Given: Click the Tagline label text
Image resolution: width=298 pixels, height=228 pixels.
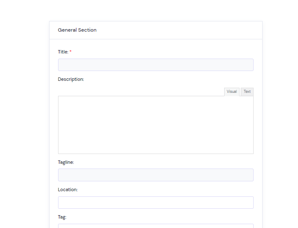Looking at the screenshot, I should point(66,162).
